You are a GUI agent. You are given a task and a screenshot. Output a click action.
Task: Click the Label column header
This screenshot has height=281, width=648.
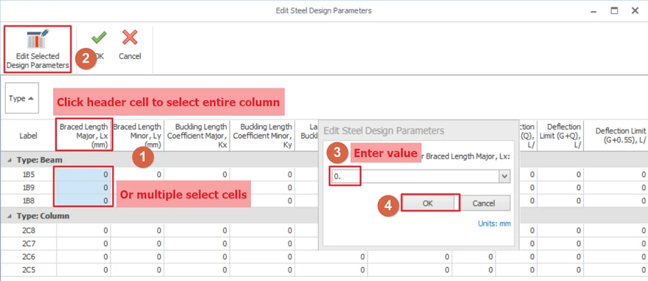point(28,136)
